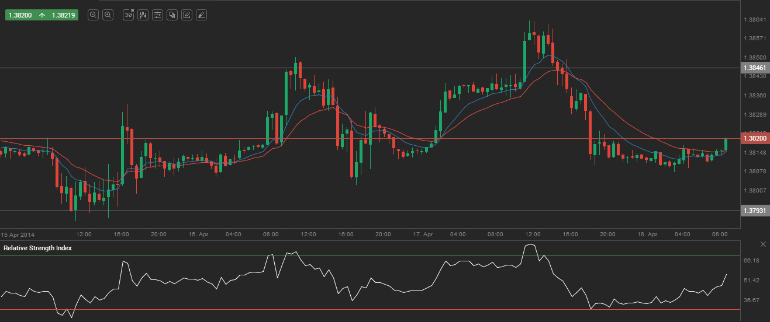Click the 66.18 RSI scale value
Viewport: 770px width, 322px height.
tap(751, 261)
